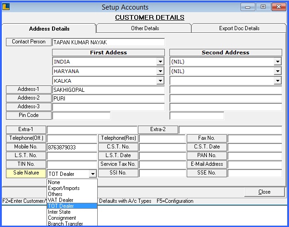Maximize the Setup Accounts window
The height and width of the screenshot is (227, 289).
(263, 7)
